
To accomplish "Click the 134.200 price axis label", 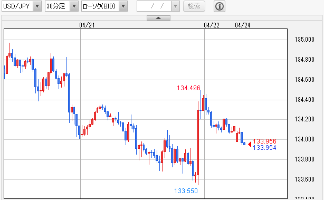I will [x=304, y=119].
